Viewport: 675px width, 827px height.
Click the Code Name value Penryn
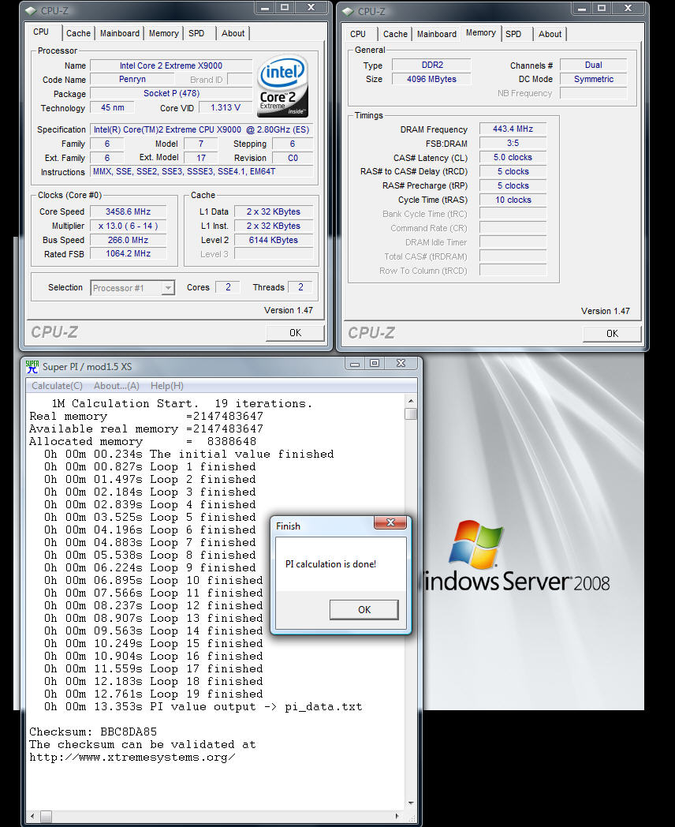pyautogui.click(x=132, y=79)
